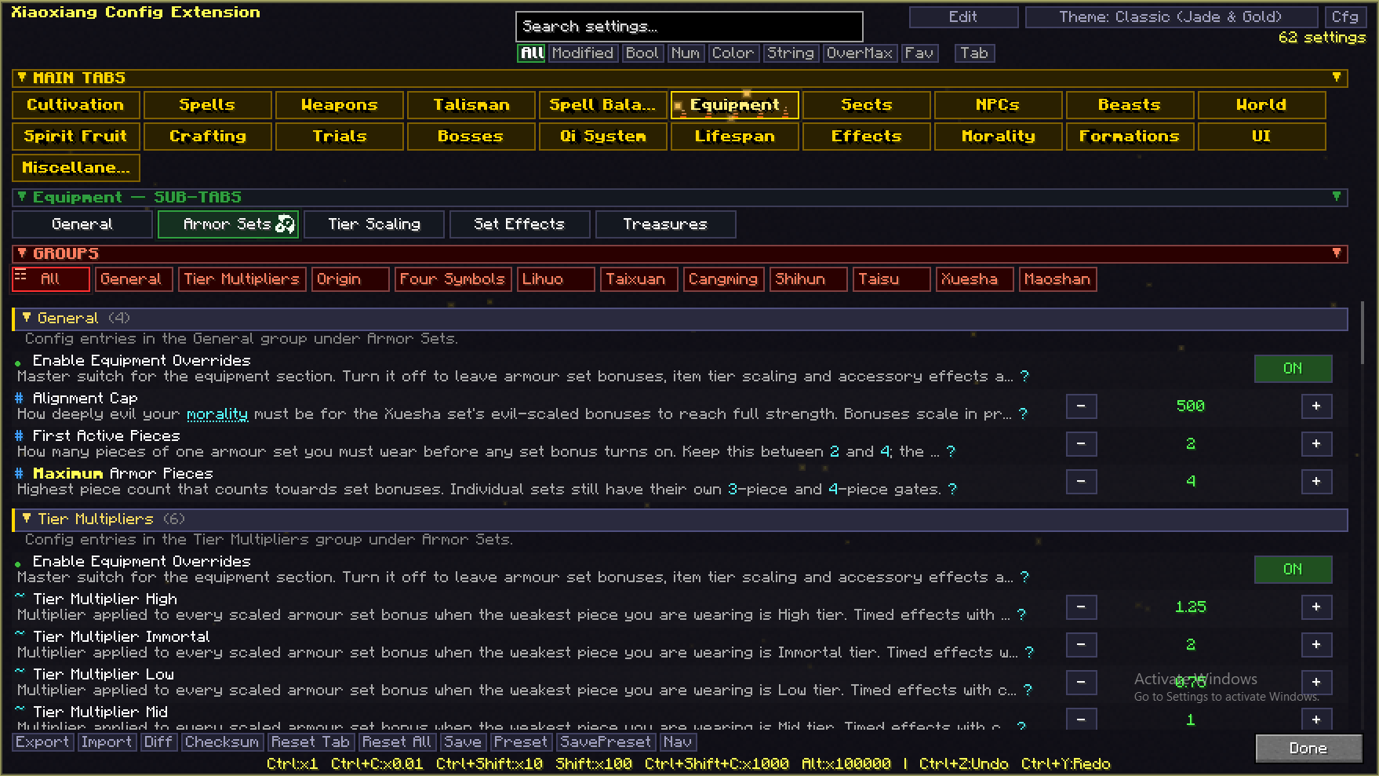
Task: Increase Alignment Cap with plus button
Action: [x=1316, y=406]
